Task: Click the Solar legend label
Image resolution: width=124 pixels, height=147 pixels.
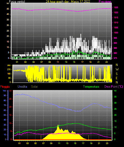Action: click(35, 87)
